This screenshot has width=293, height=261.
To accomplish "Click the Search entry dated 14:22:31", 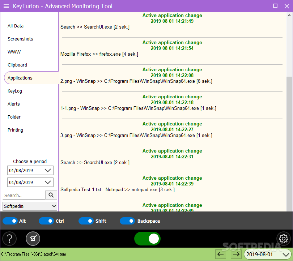I will 95,163.
